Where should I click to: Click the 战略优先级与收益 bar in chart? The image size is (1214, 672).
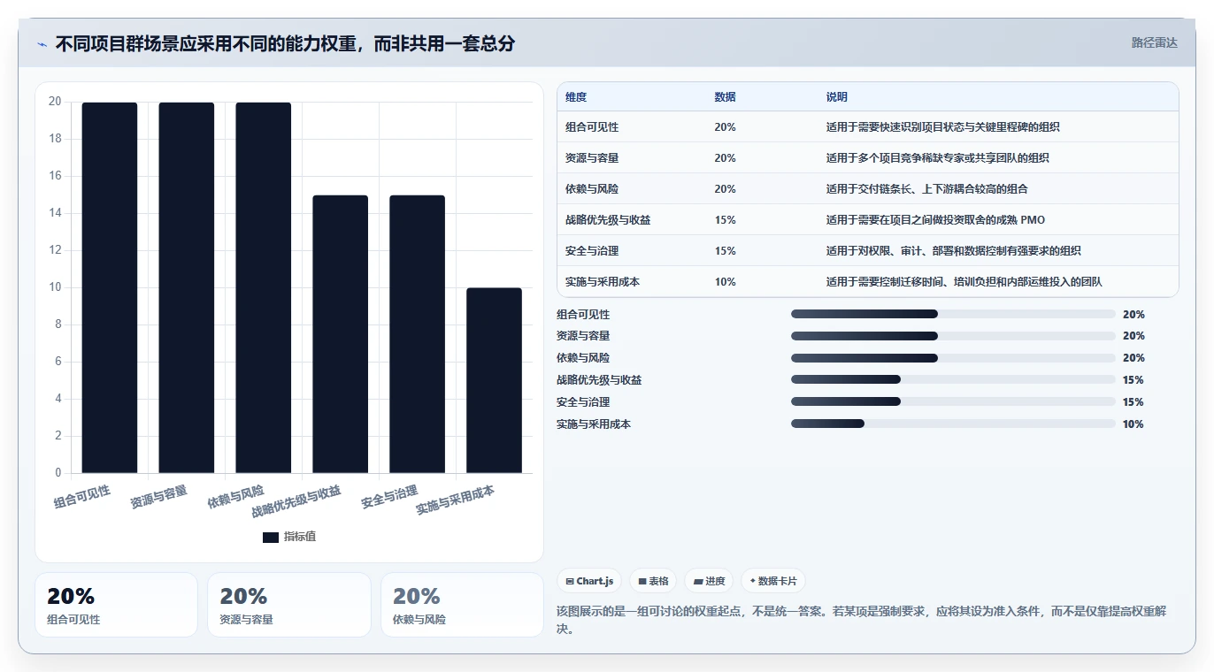pos(341,334)
